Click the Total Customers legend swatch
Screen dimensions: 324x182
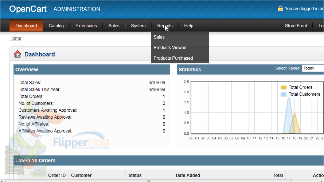284,94
